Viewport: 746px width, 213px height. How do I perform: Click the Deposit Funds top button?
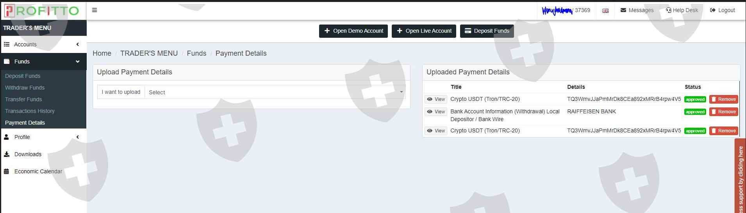[487, 31]
